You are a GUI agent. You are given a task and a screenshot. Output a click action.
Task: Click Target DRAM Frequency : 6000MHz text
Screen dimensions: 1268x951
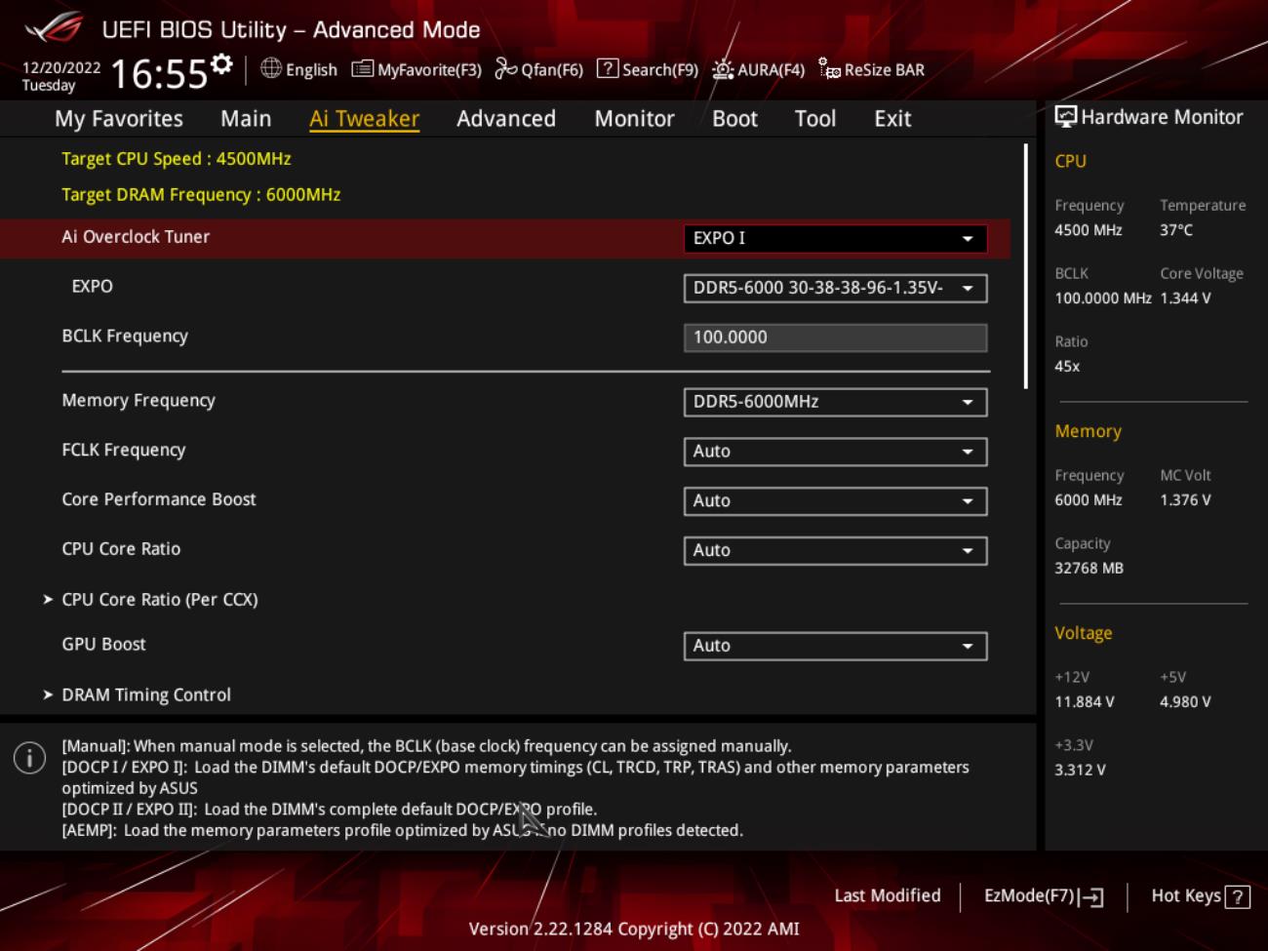pyautogui.click(x=201, y=195)
